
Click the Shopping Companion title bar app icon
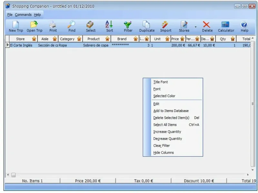click(8, 6)
